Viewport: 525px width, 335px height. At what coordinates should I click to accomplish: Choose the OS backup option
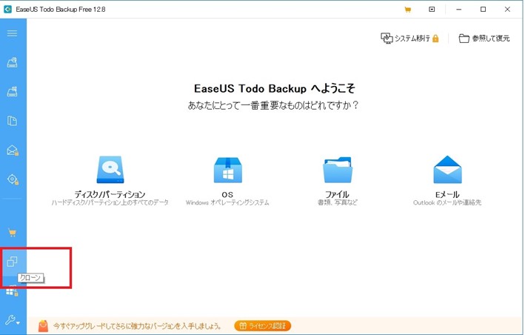(227, 181)
